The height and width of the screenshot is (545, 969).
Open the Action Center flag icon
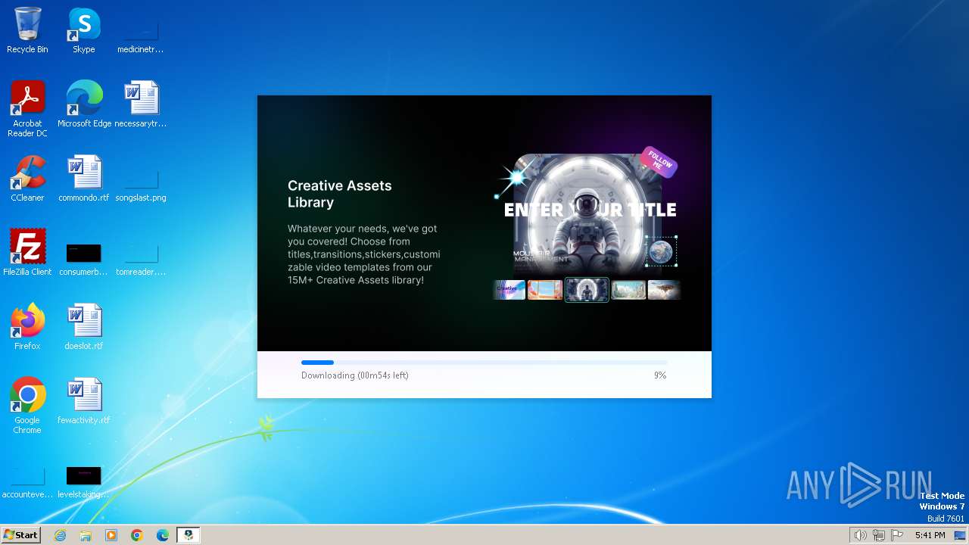tap(897, 535)
